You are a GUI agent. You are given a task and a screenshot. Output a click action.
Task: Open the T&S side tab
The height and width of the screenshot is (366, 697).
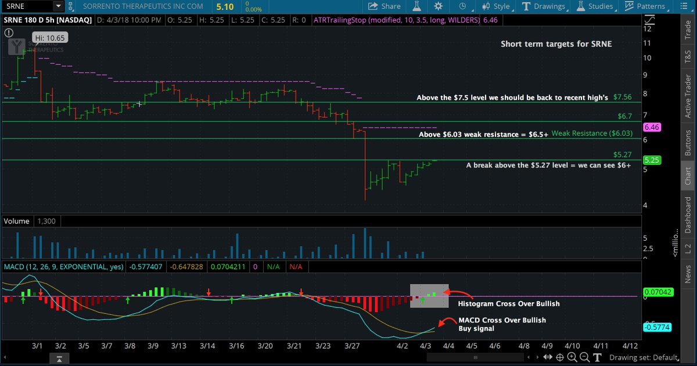(688, 57)
